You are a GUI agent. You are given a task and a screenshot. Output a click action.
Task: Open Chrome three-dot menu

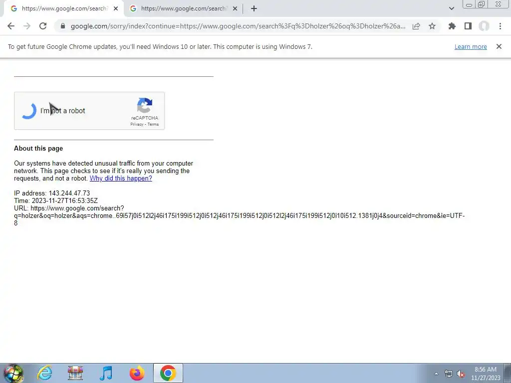coord(500,26)
